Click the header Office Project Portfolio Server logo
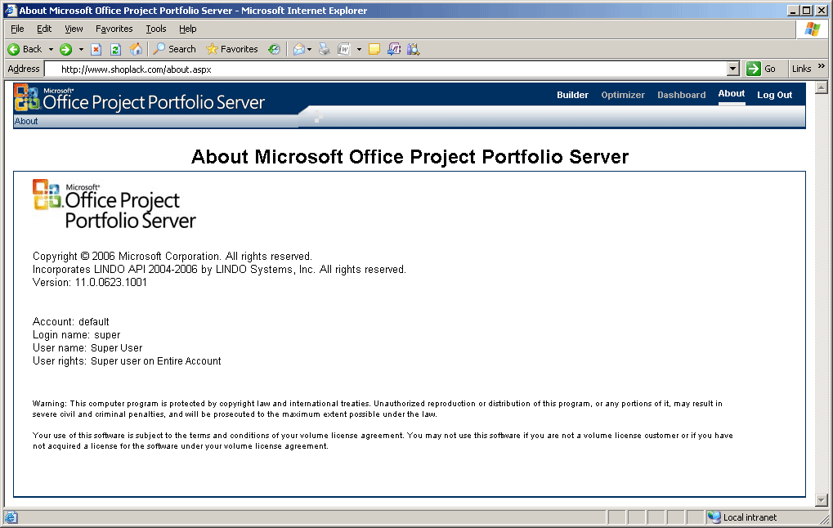The width and height of the screenshot is (833, 528). coord(140,99)
